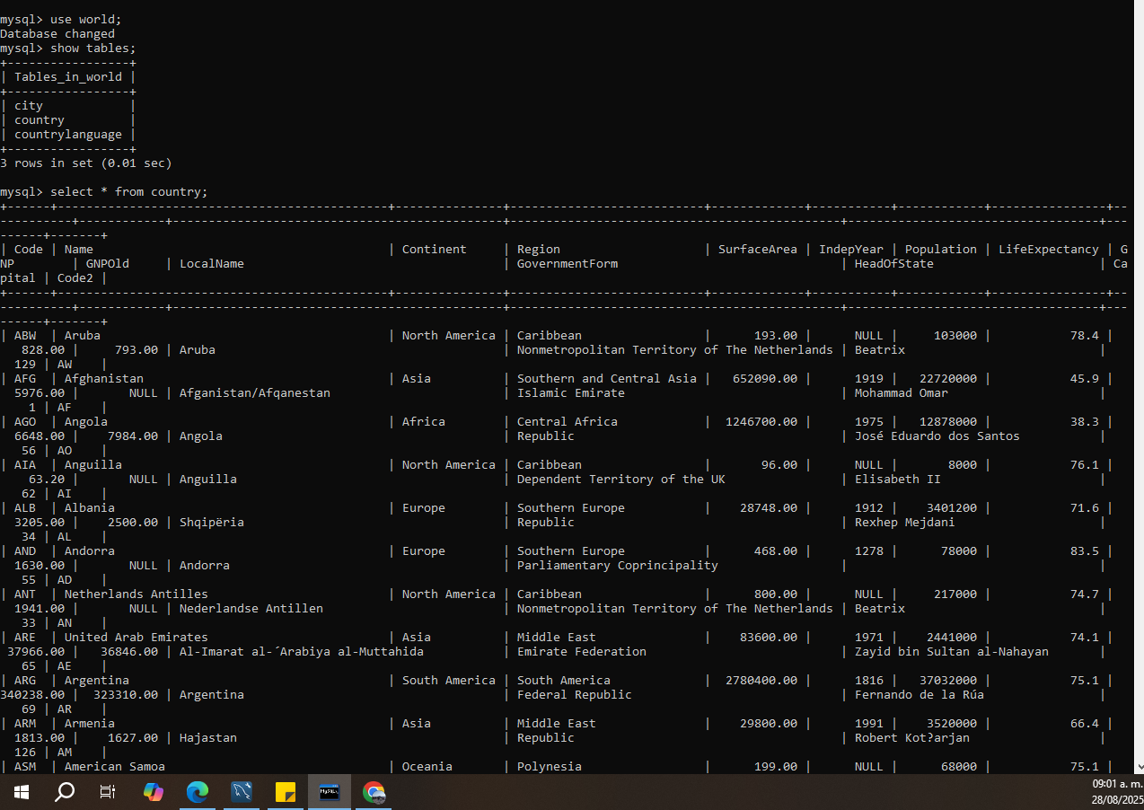Click 'José Eduardo dos Santos' cell
Screen dimensions: 1144x810
click(937, 436)
